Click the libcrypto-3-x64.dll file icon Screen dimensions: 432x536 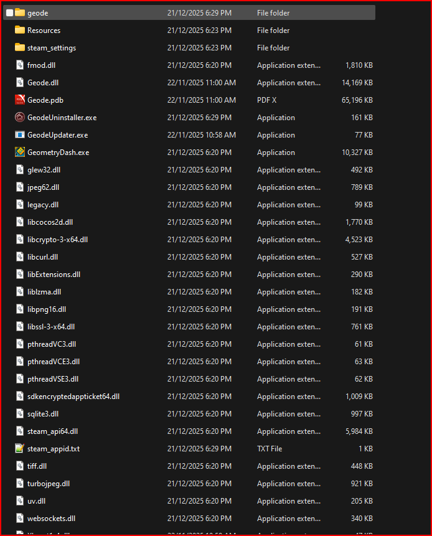point(20,239)
